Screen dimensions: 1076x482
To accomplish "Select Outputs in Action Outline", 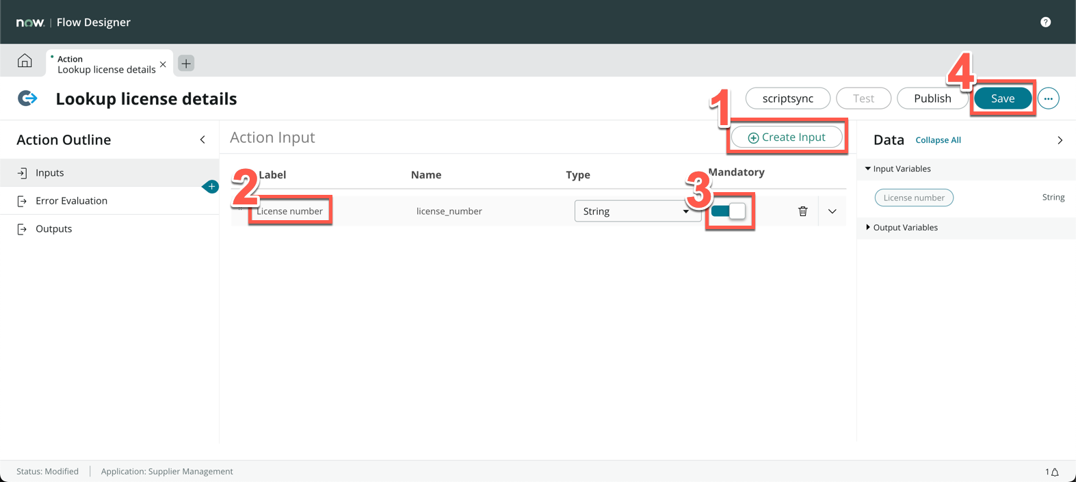I will pyautogui.click(x=53, y=229).
